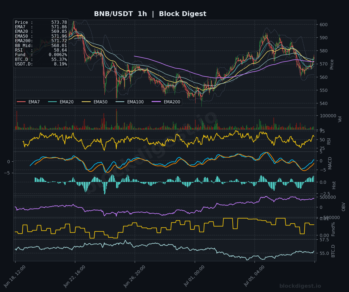Click the EMA50 legend entry
Screen dimensions: 349x292
(95, 102)
